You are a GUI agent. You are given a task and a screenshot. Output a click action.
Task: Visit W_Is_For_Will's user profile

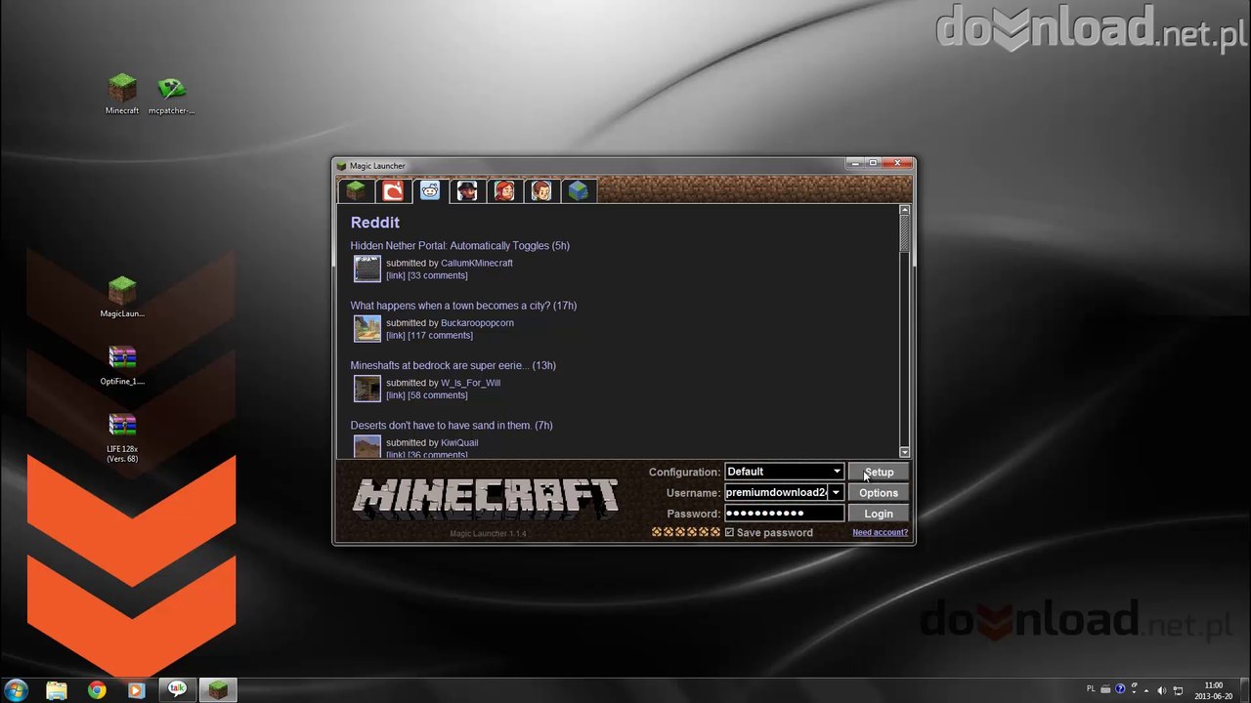click(470, 383)
